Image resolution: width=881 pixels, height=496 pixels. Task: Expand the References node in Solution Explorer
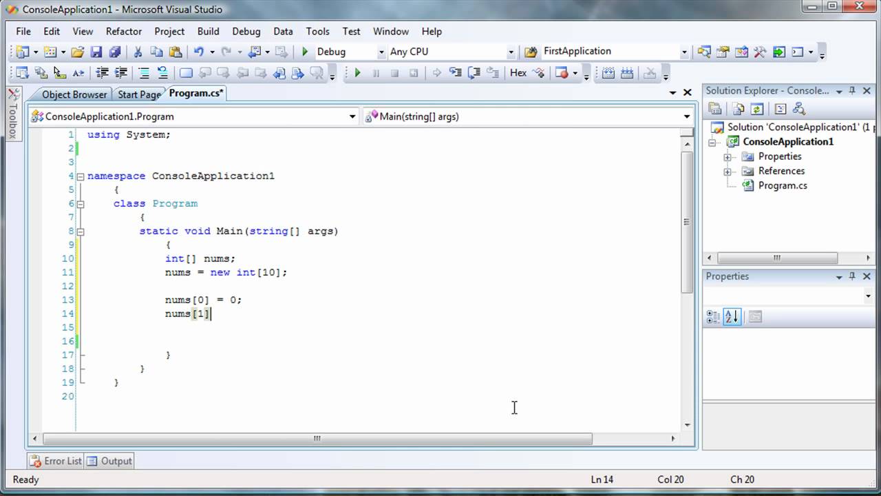[x=727, y=172]
